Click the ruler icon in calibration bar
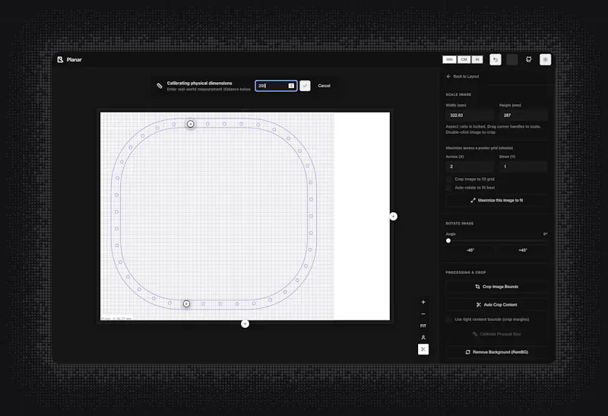This screenshot has width=608, height=416. 160,86
